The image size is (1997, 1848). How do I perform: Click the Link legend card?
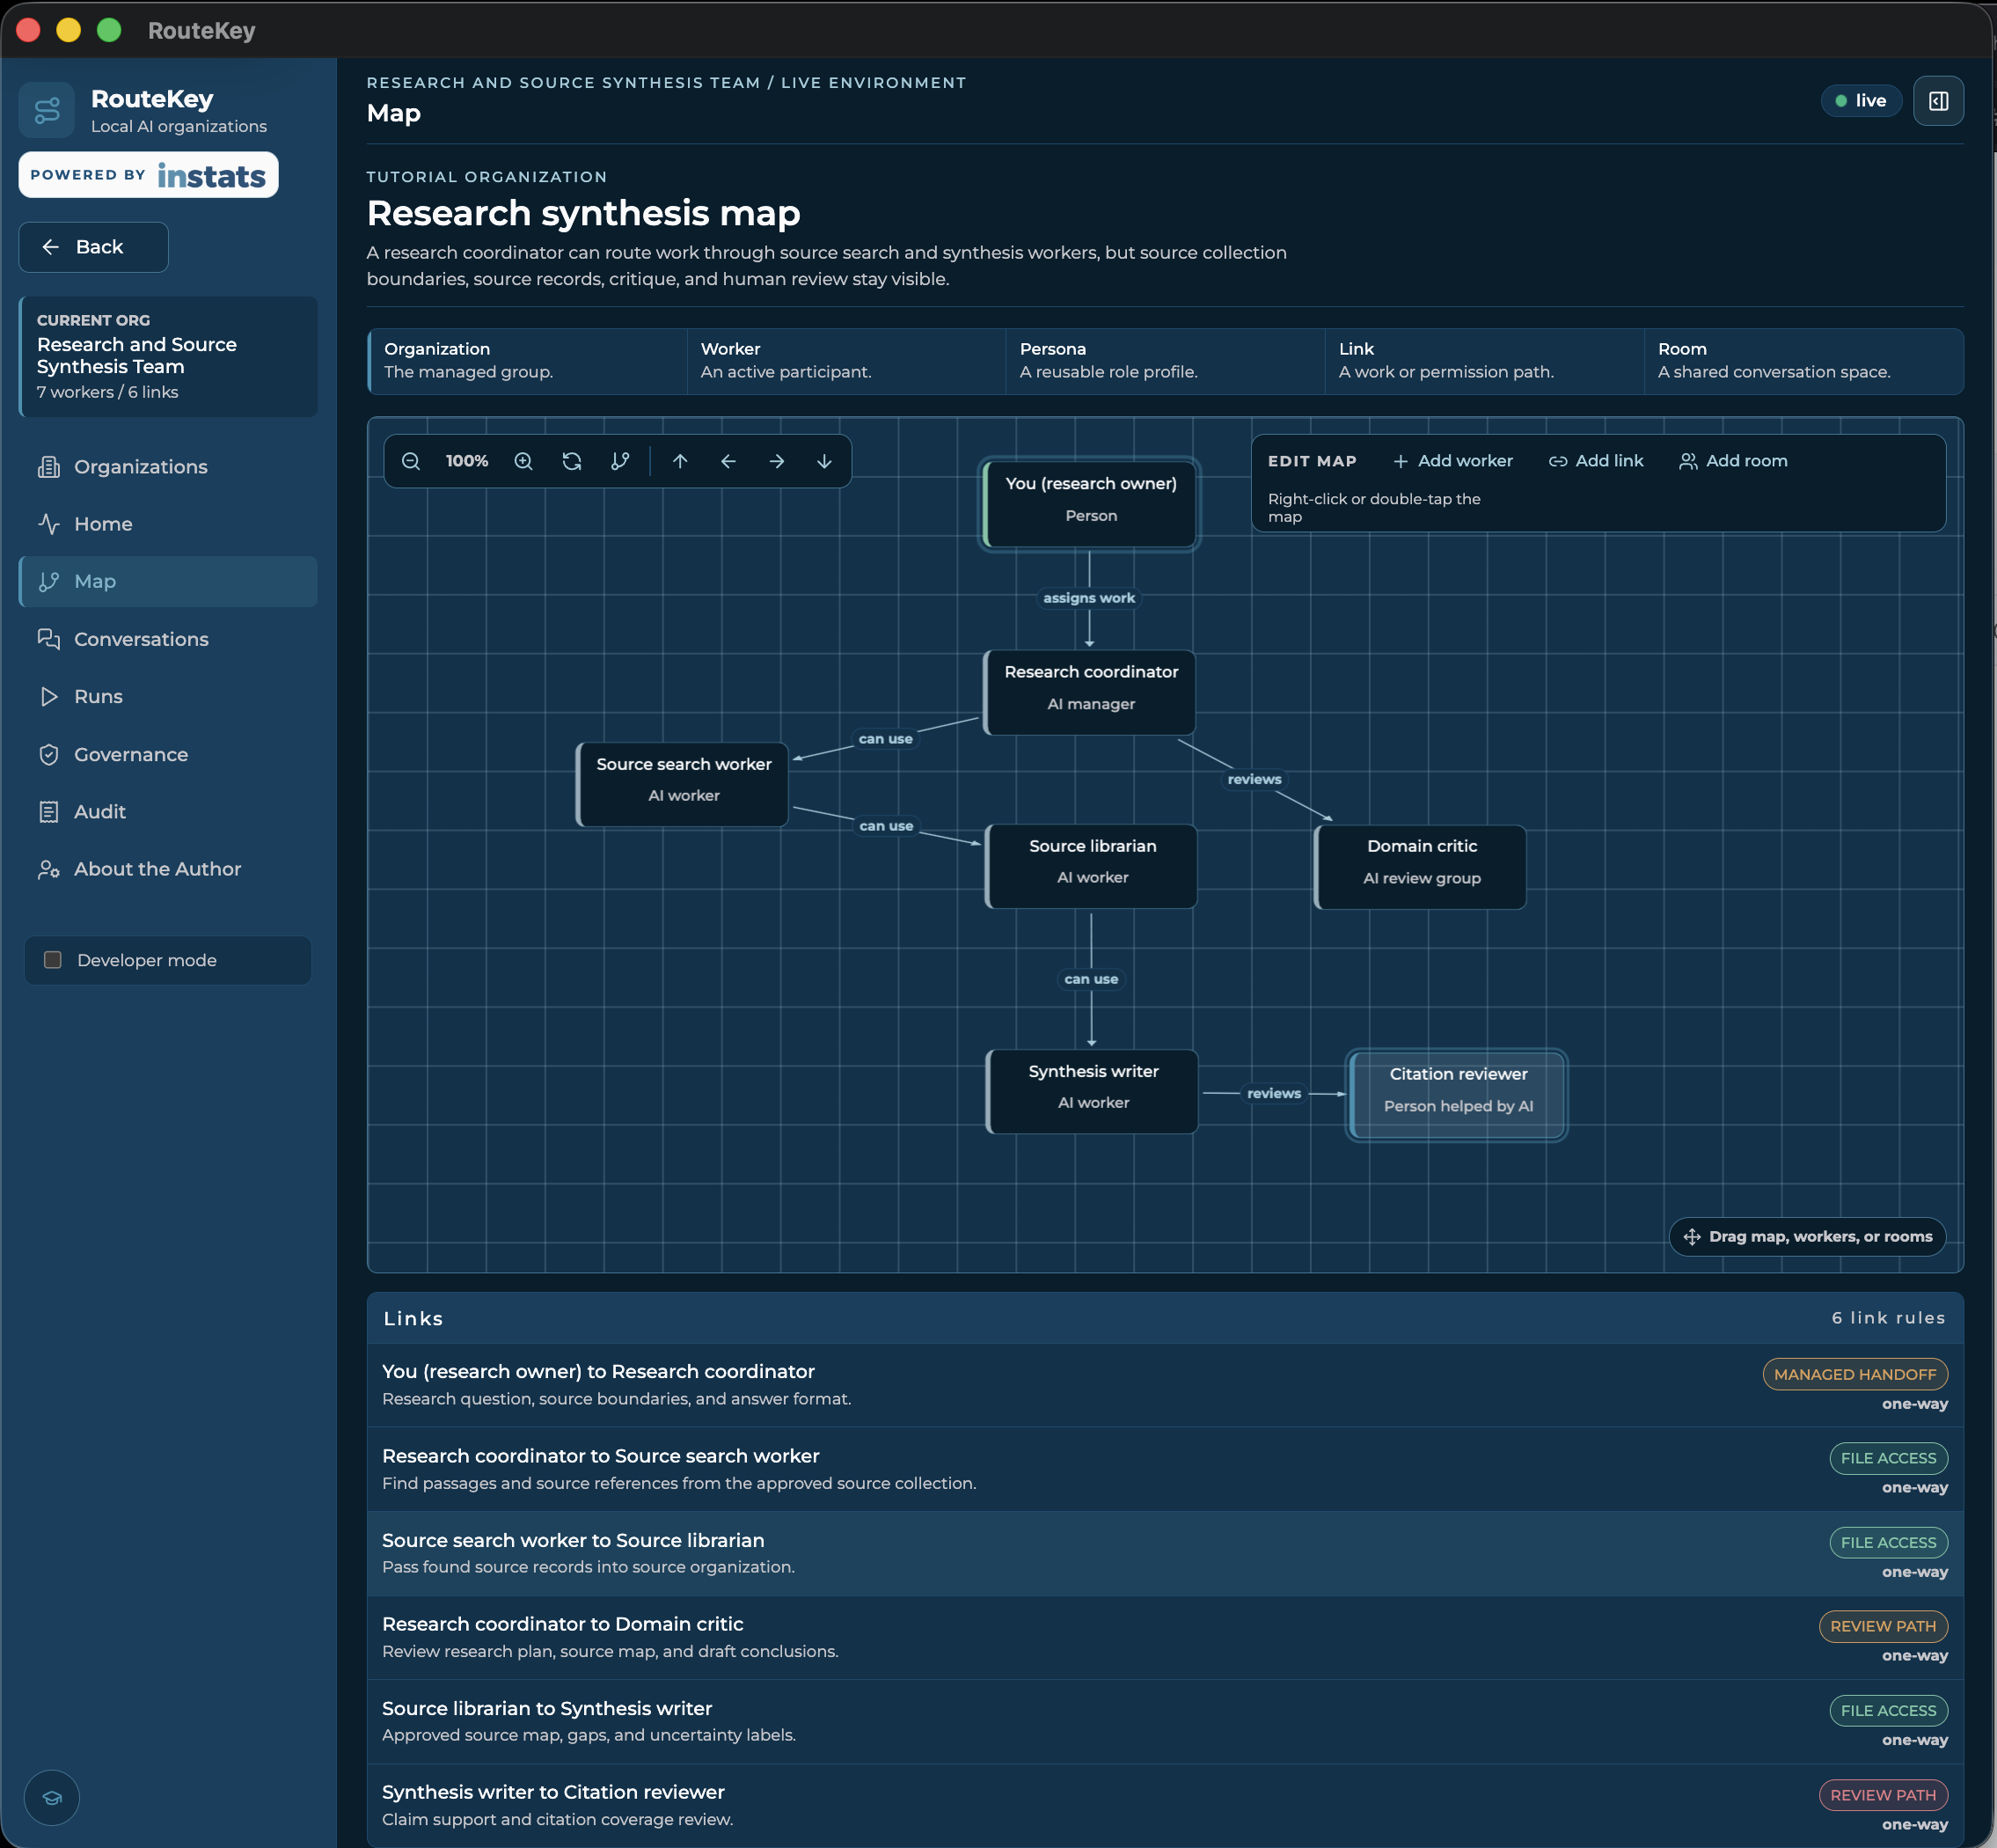1484,361
